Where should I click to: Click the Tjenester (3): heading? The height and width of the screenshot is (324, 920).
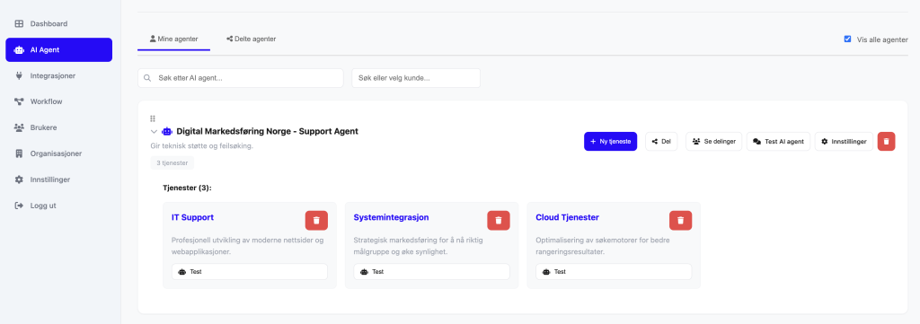coord(187,188)
